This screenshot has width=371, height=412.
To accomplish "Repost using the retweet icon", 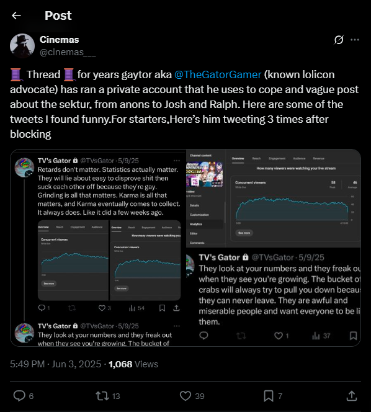I will click(x=102, y=396).
